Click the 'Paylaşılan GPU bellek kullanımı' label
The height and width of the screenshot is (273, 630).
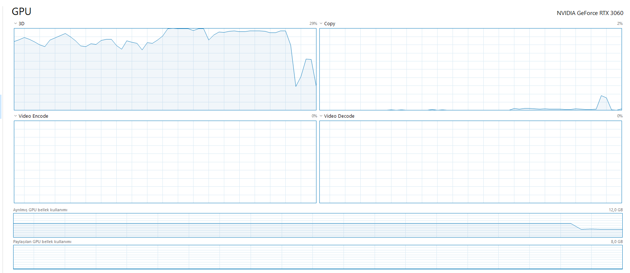pyautogui.click(x=42, y=242)
